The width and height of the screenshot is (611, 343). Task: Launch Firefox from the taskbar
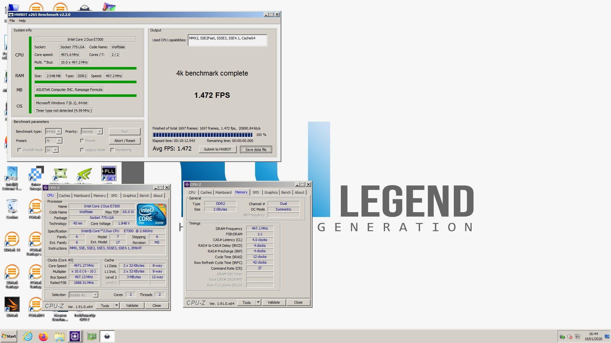tap(44, 336)
